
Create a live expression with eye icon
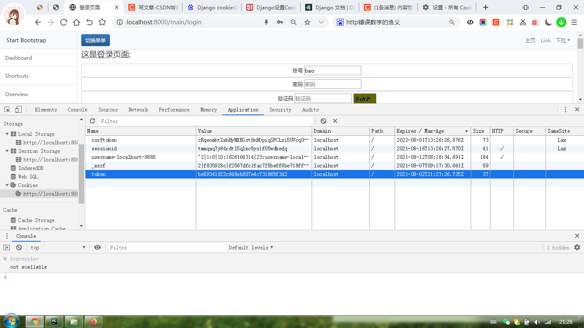point(97,247)
